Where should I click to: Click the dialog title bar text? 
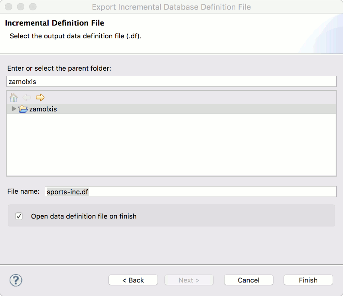click(171, 7)
